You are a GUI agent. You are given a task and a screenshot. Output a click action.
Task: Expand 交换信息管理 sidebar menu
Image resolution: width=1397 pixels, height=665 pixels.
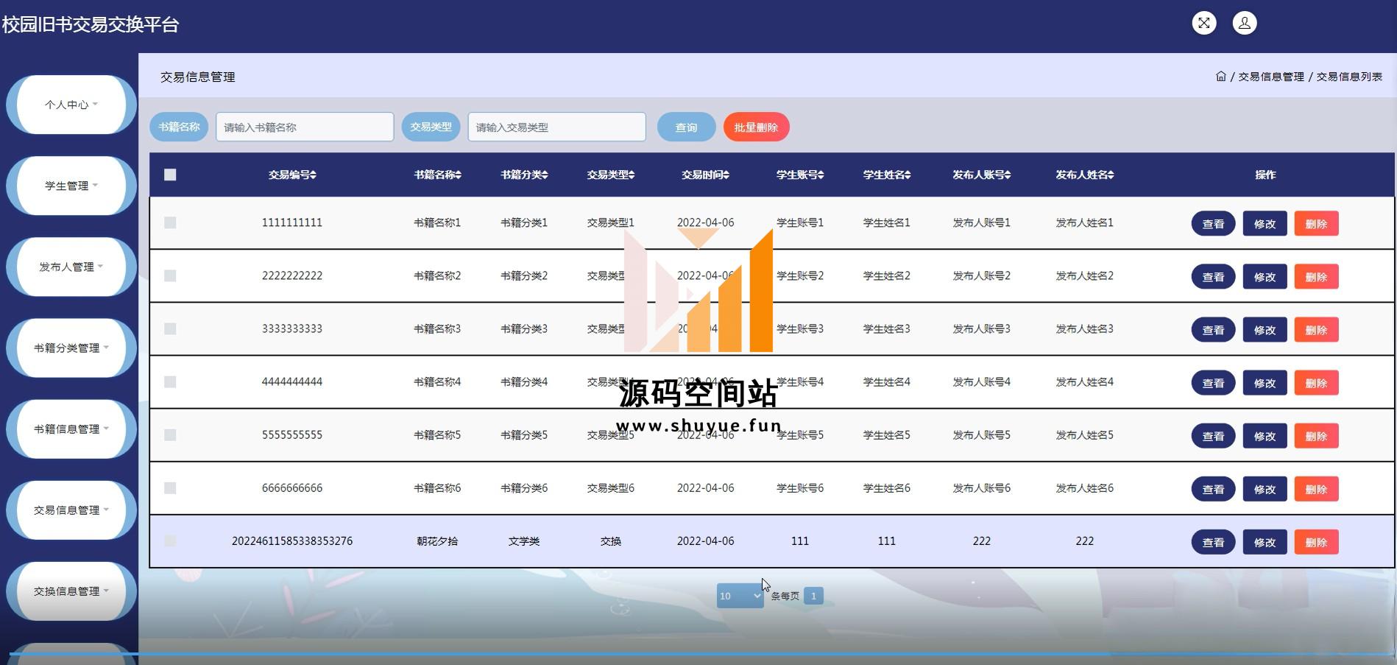(x=71, y=591)
